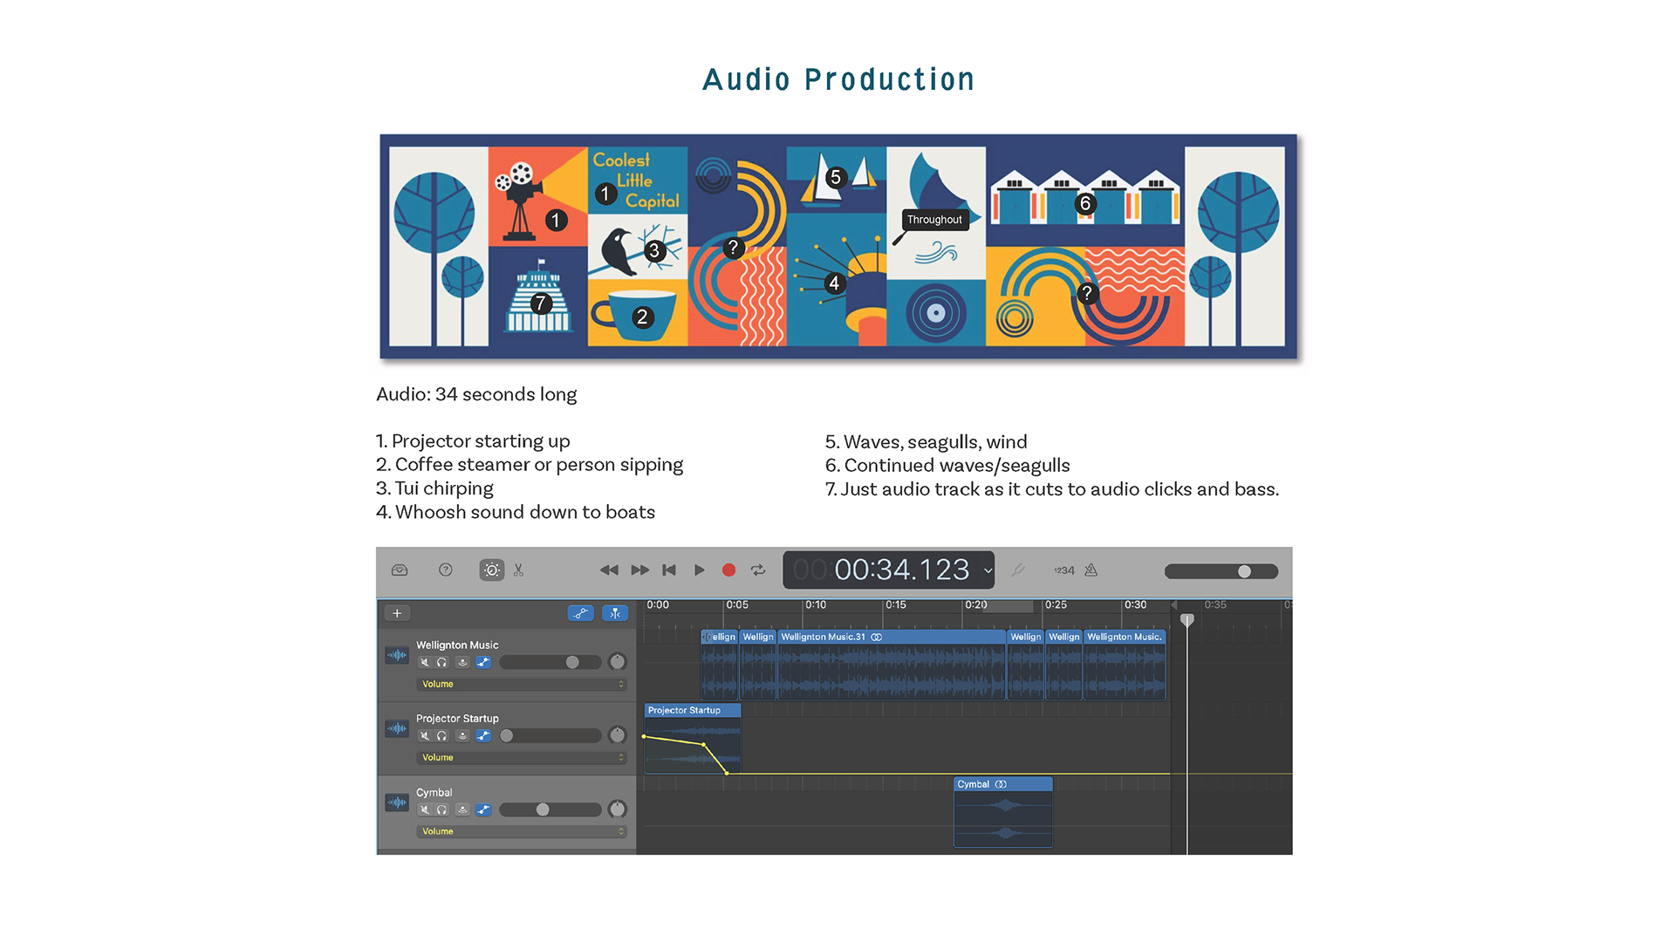Screen dimensions: 1675x942
Task: Click the loop icon on Cymbal region
Action: (x=1002, y=785)
